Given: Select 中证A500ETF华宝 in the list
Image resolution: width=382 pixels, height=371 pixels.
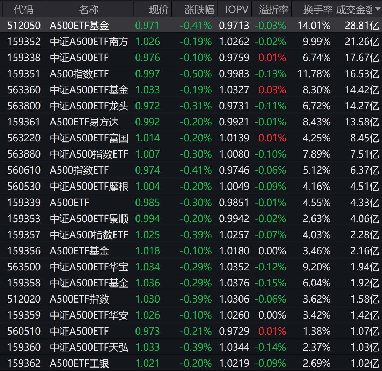Looking at the screenshot, I should tap(89, 267).
